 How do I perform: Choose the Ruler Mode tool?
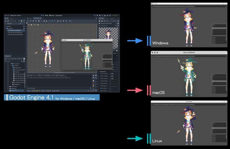coord(47,21)
